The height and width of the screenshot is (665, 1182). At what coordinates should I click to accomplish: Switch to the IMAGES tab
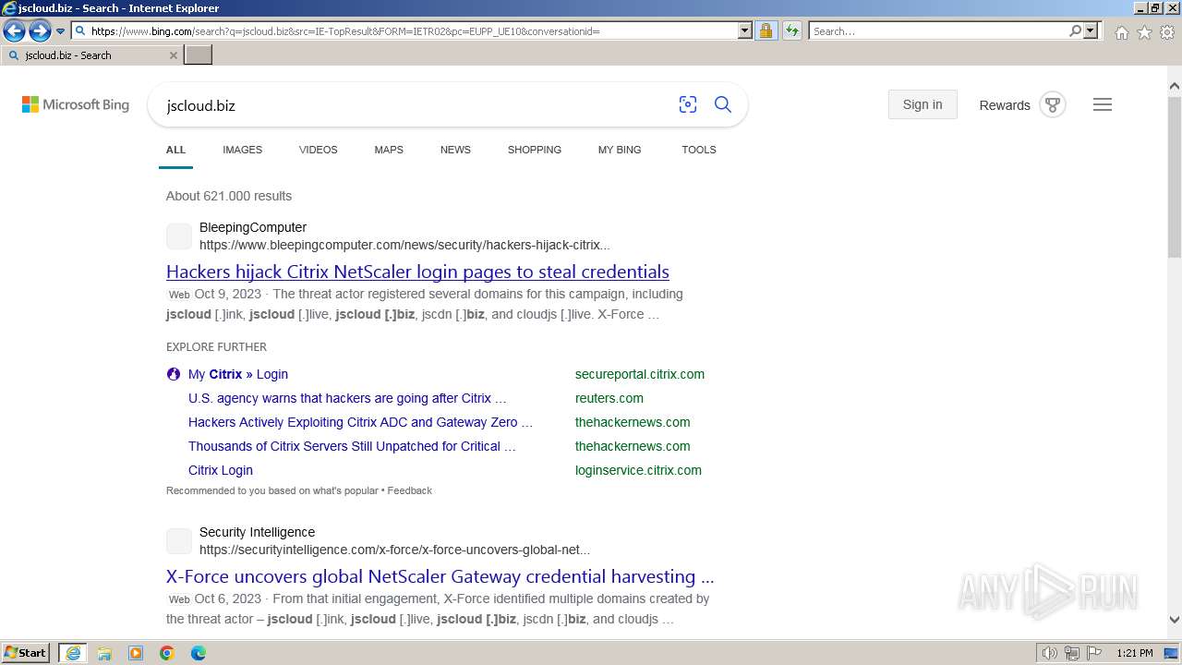pyautogui.click(x=242, y=150)
